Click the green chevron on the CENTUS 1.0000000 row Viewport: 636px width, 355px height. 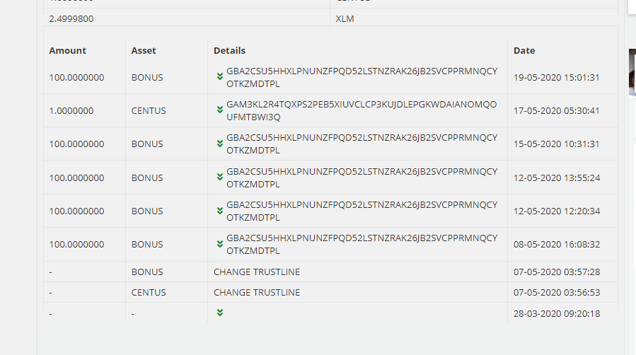click(220, 110)
